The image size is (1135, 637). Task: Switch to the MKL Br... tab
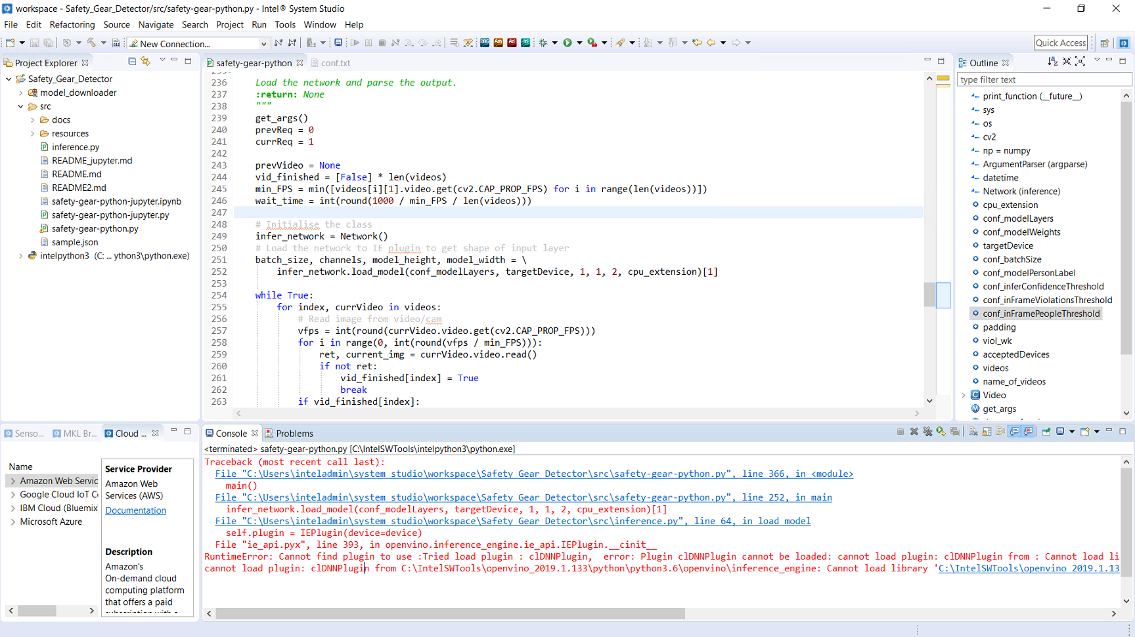point(74,433)
